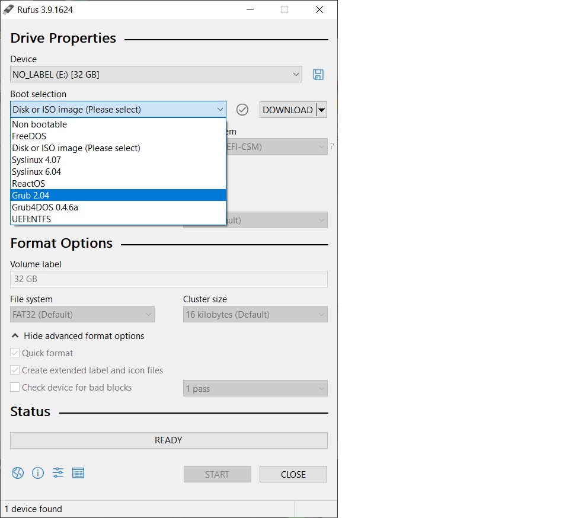
Task: Select FreeDOS boot option
Action: click(x=118, y=136)
